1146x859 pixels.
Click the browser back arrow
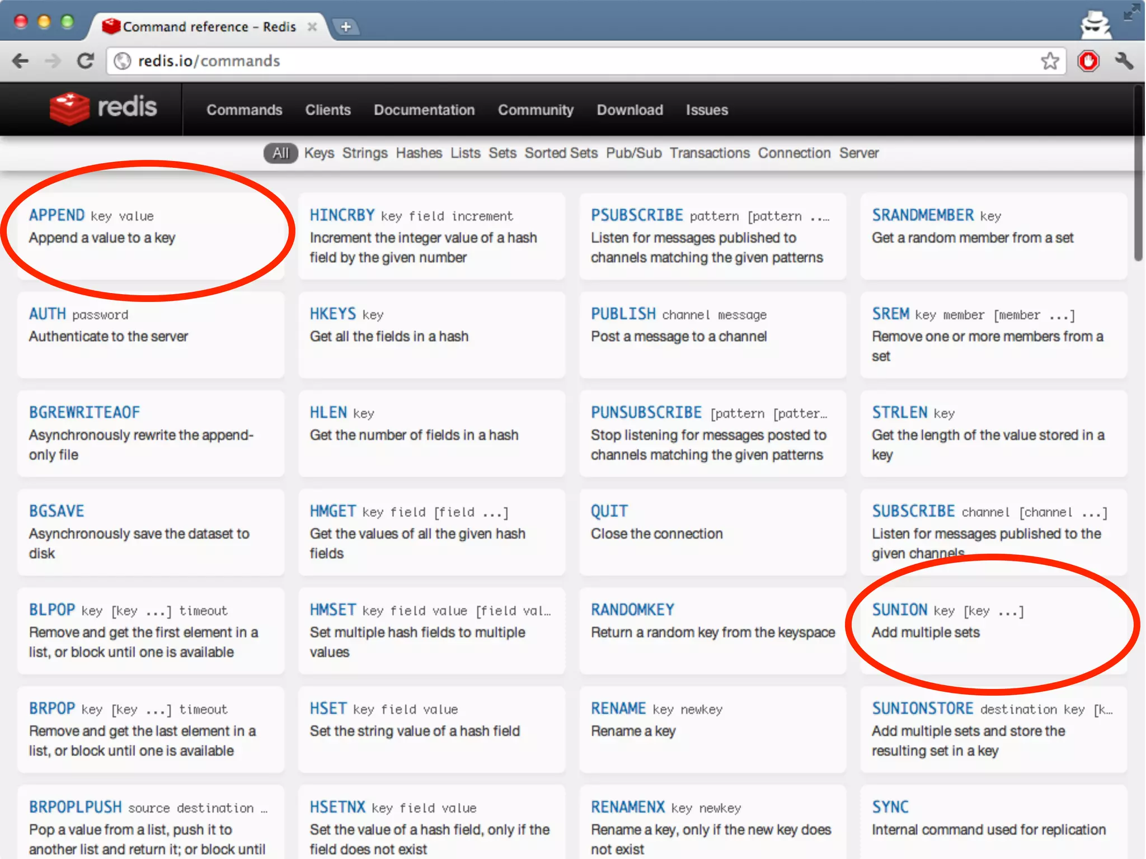(21, 60)
